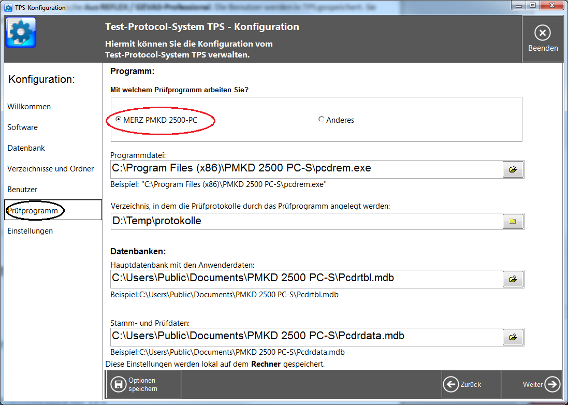Click the D:\Temp\protokolle directory field
The height and width of the screenshot is (405, 568).
307,221
